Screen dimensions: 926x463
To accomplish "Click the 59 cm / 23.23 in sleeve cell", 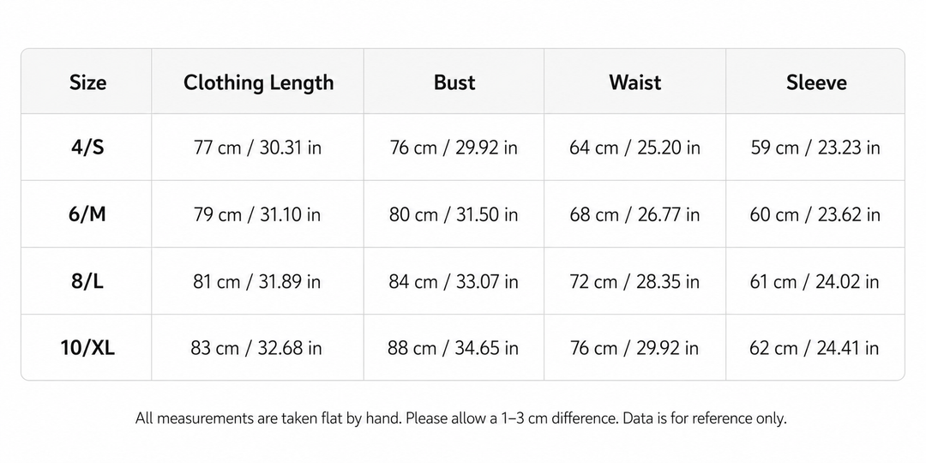I will pos(815,147).
